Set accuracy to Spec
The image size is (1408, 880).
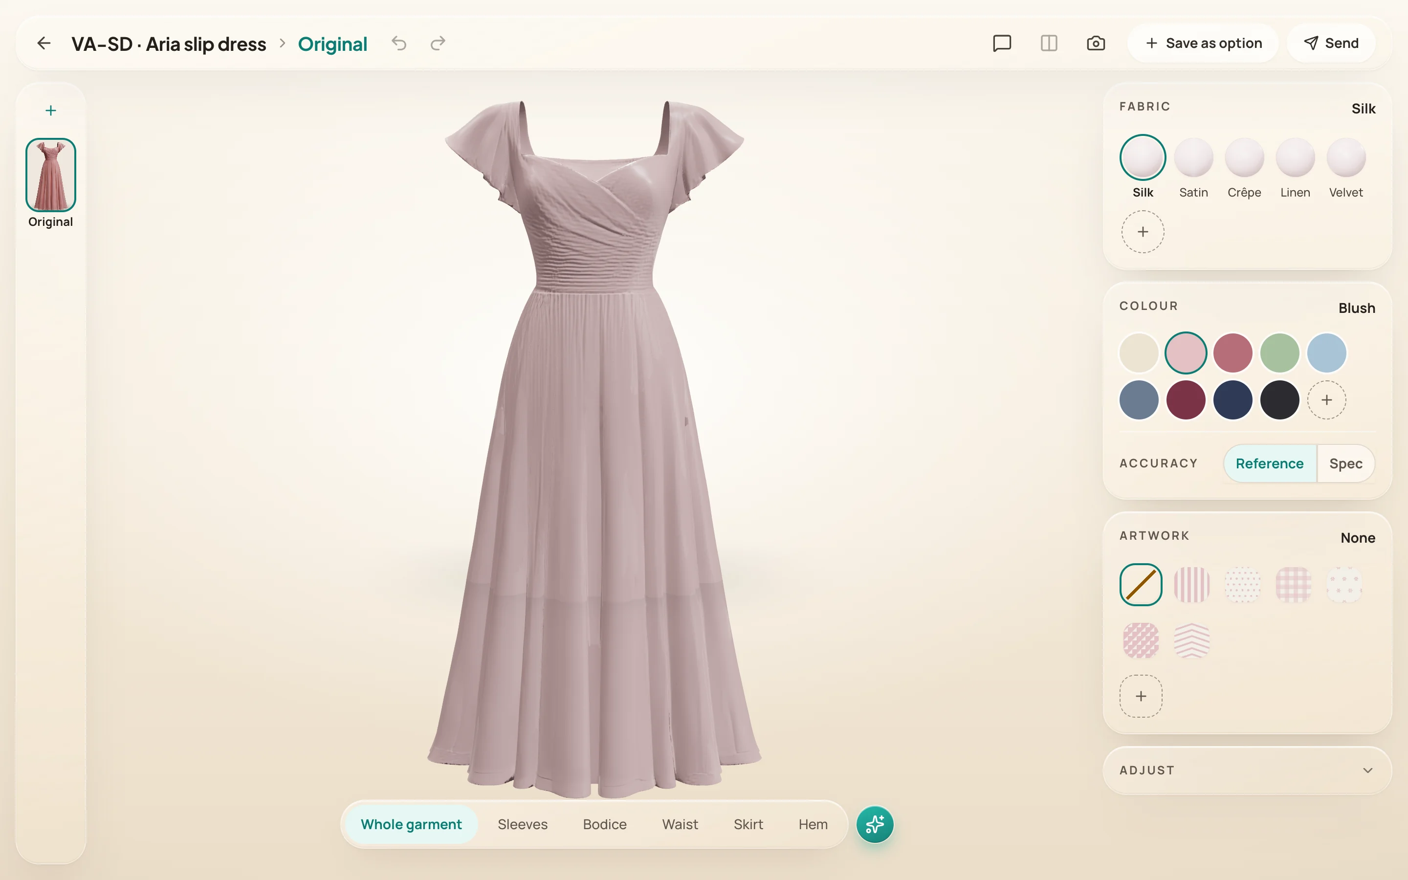[1346, 463]
